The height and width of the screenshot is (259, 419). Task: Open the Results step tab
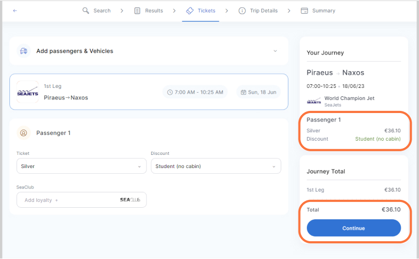[149, 10]
